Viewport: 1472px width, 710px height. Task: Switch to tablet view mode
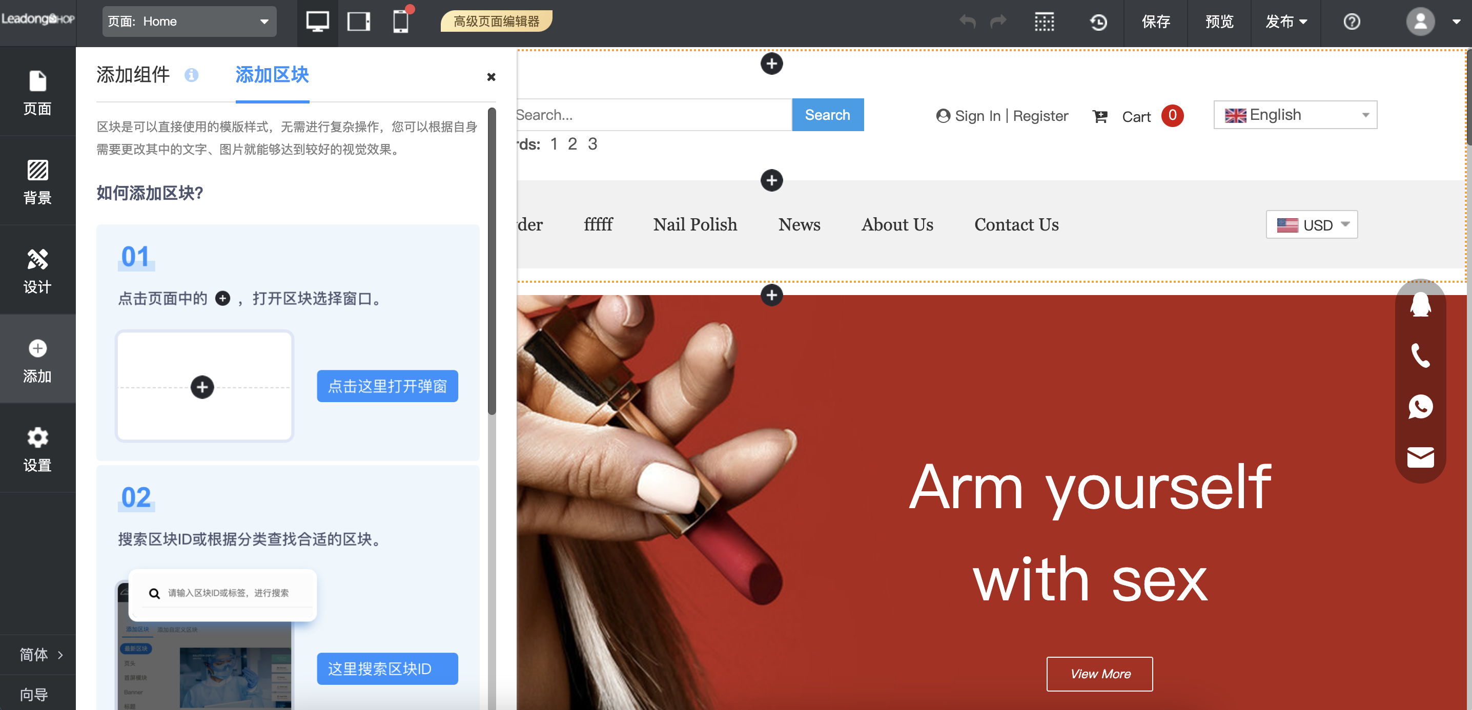[358, 22]
